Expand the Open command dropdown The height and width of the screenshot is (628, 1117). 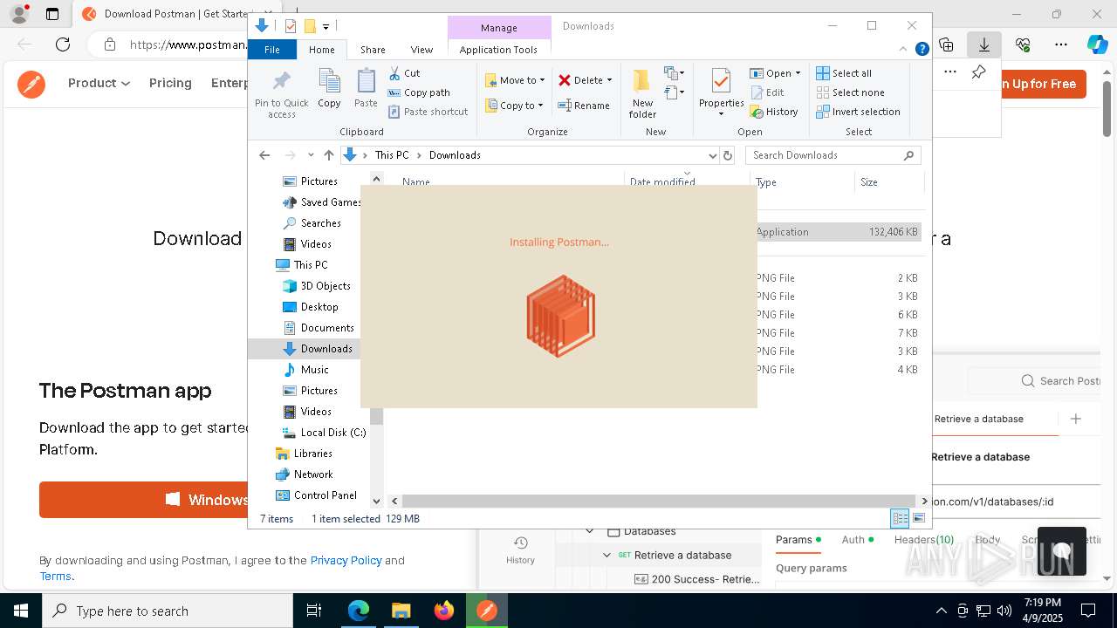point(798,73)
